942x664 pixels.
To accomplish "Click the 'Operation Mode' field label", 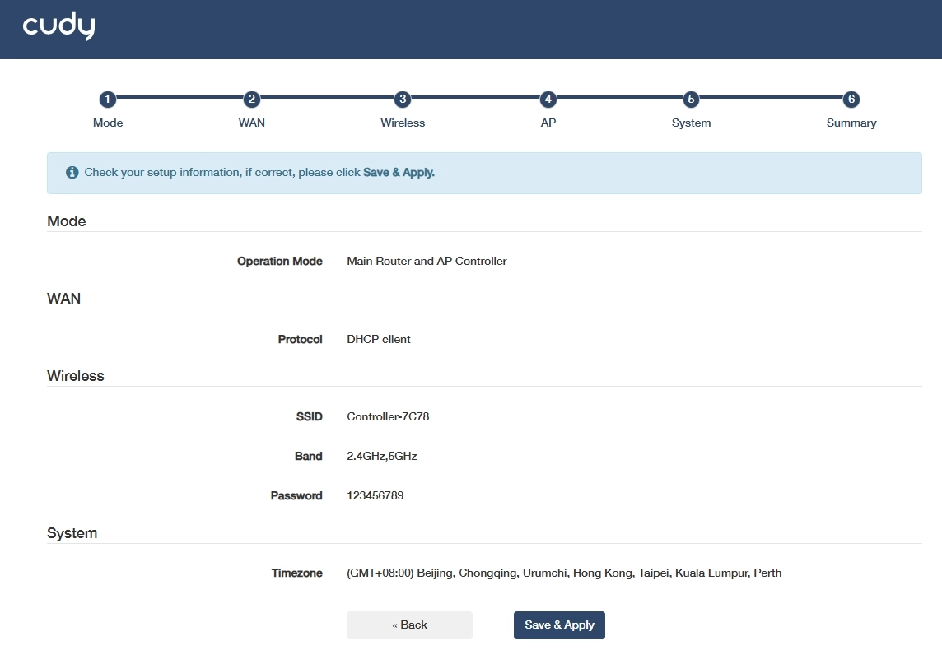I will click(x=279, y=261).
